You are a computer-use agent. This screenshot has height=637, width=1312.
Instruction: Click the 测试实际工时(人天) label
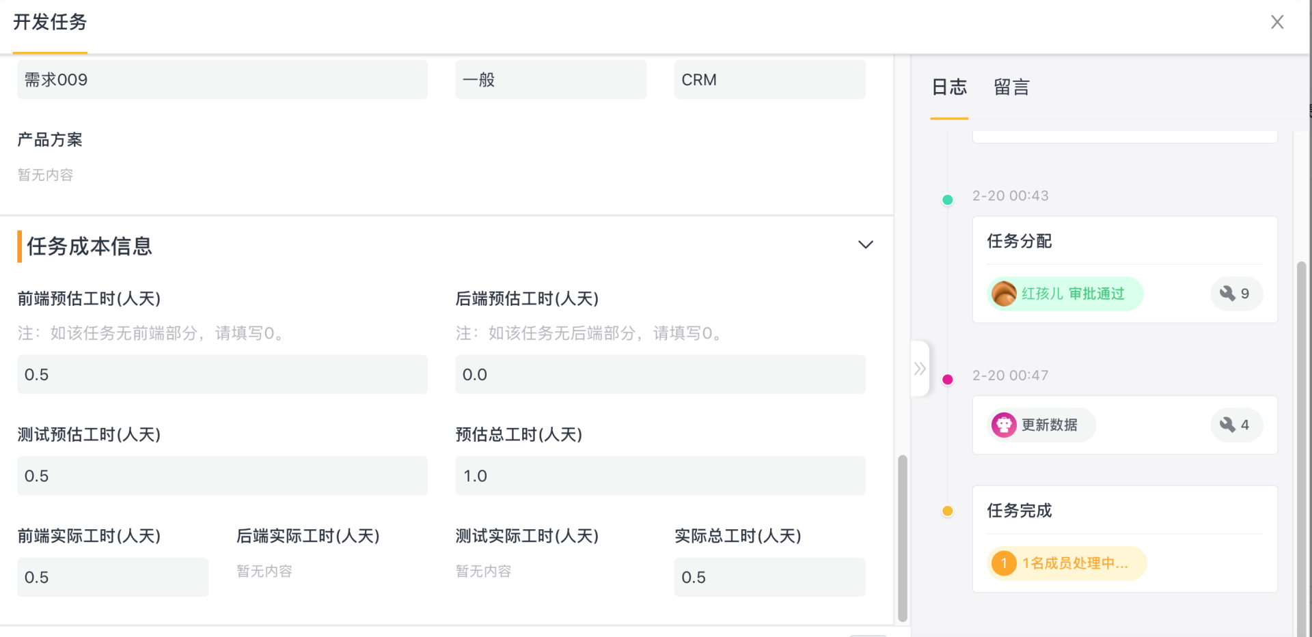(527, 536)
